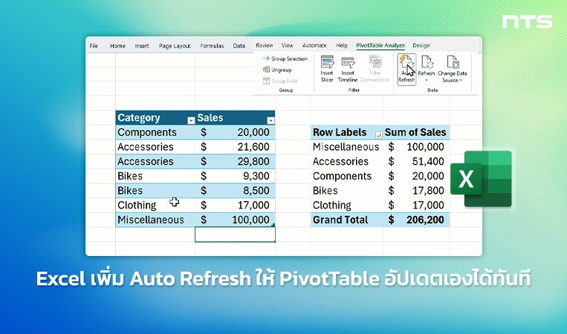The height and width of the screenshot is (334, 567).
Task: Open the Review tab
Action: [265, 45]
